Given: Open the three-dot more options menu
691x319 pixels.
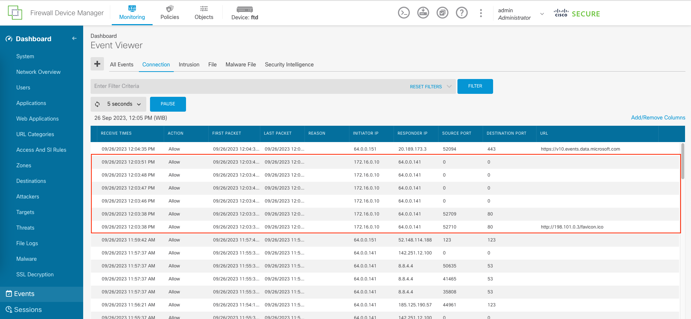Looking at the screenshot, I should [481, 13].
